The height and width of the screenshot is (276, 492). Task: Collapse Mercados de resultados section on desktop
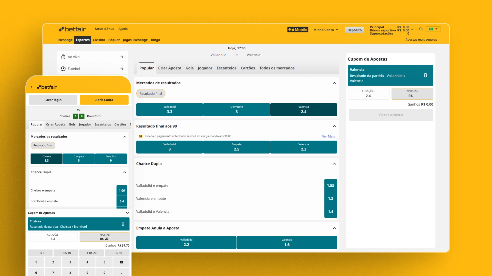click(x=334, y=83)
